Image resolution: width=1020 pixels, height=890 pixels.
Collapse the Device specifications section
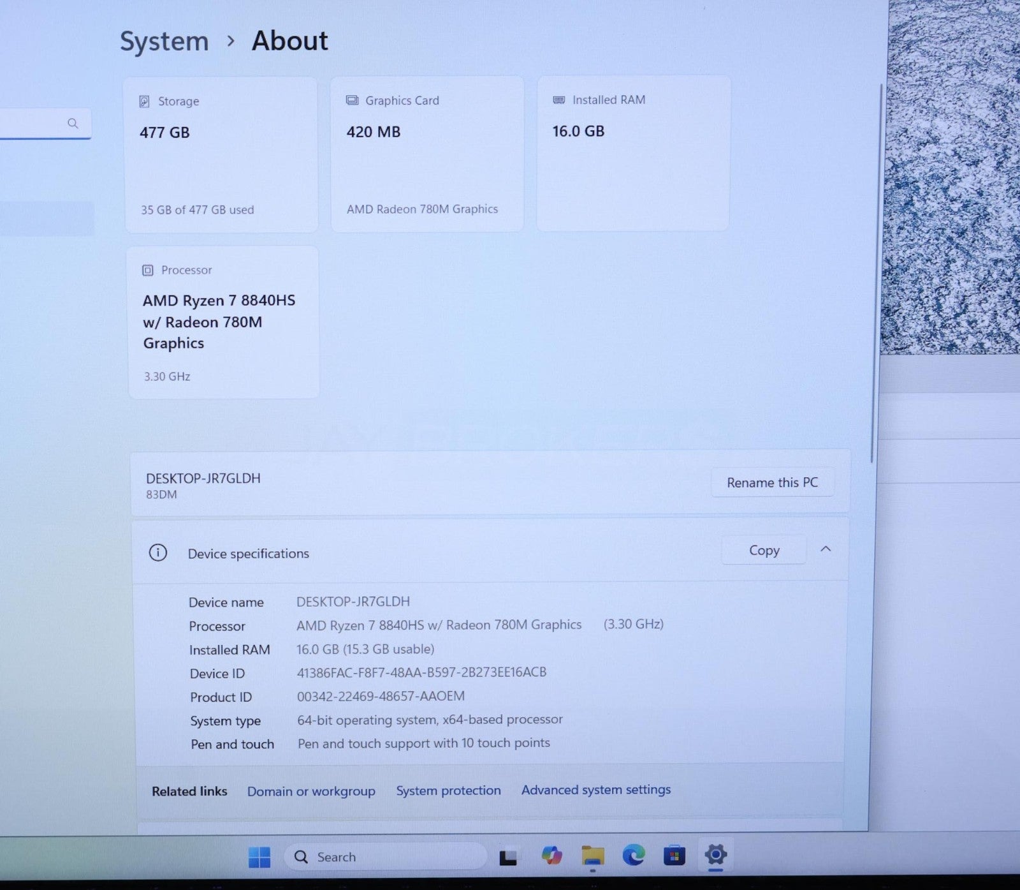(826, 549)
